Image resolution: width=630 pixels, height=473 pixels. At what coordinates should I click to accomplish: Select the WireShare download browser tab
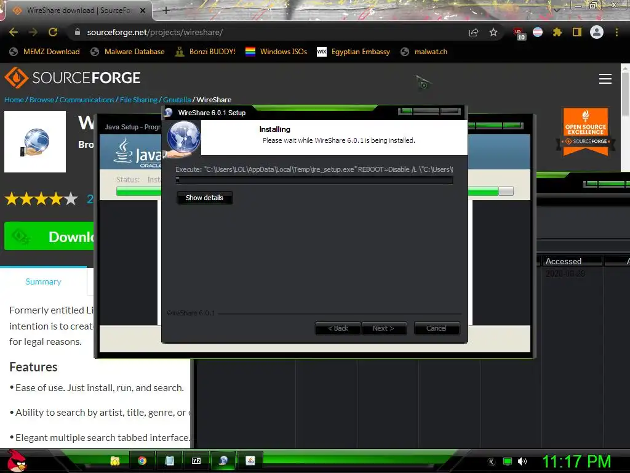point(78,10)
